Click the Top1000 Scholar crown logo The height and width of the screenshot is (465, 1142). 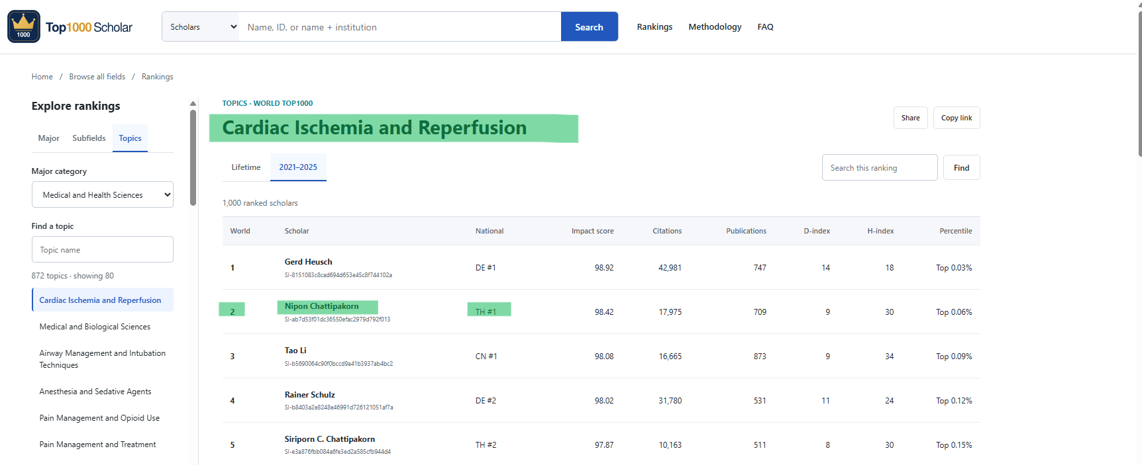click(x=24, y=26)
